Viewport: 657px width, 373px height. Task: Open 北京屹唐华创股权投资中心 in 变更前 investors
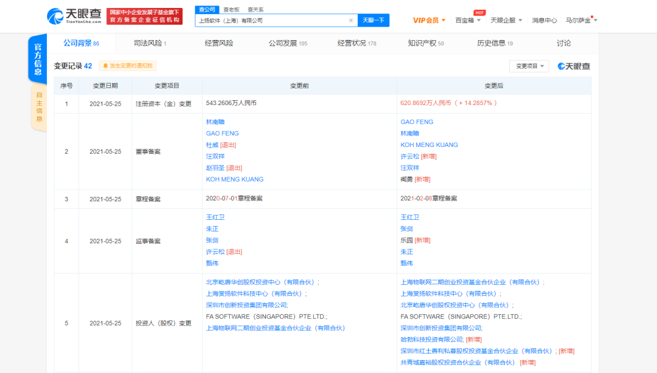260,282
